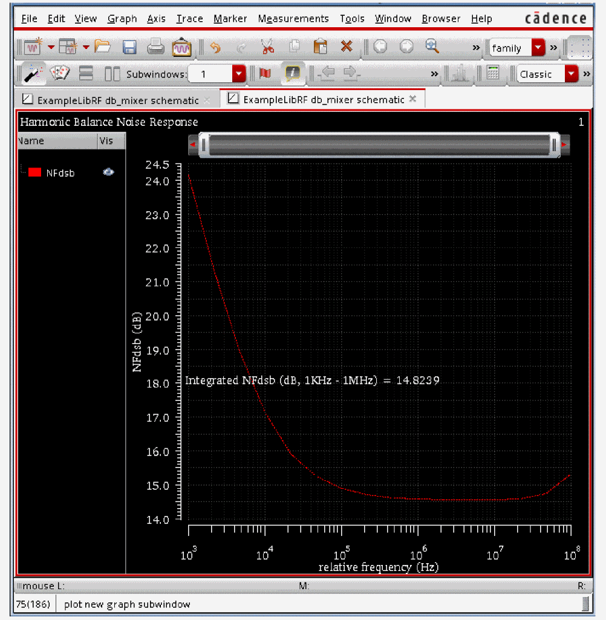The width and height of the screenshot is (606, 620).
Task: Open the Calculator icon in toolbar
Action: click(x=493, y=74)
